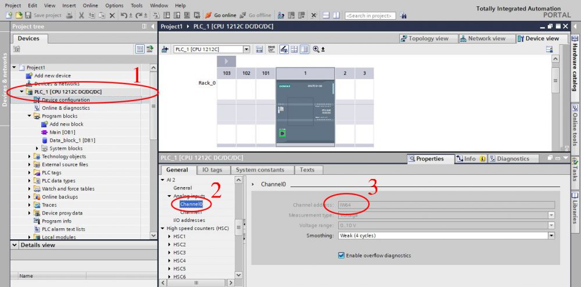Click the Cut scissors icon

click(x=81, y=15)
